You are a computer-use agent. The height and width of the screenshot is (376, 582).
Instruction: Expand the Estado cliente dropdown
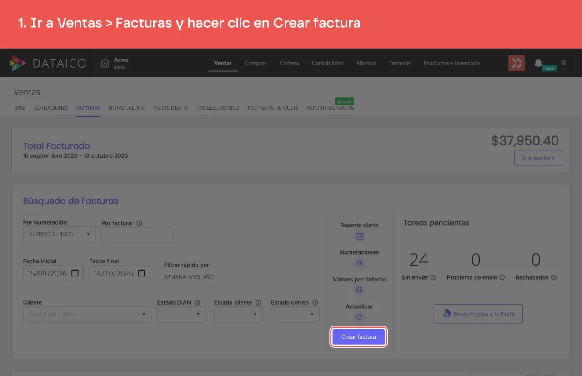point(238,314)
